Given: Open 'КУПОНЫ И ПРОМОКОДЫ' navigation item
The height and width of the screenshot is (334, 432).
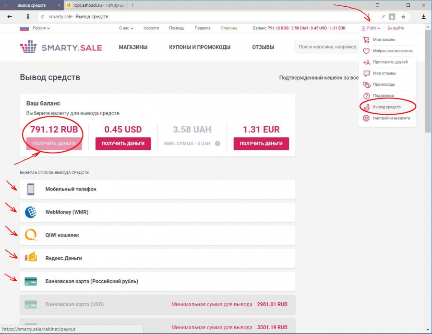Looking at the screenshot, I should (x=200, y=47).
